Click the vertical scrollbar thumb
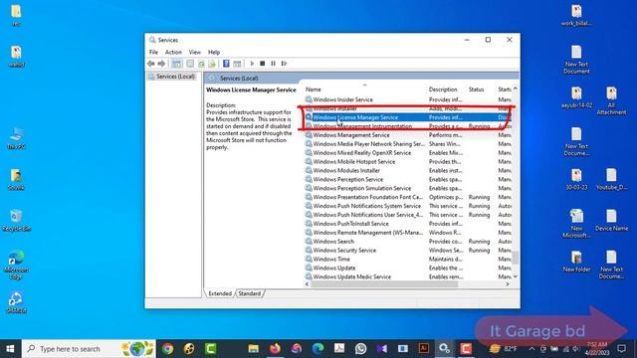 click(516, 258)
